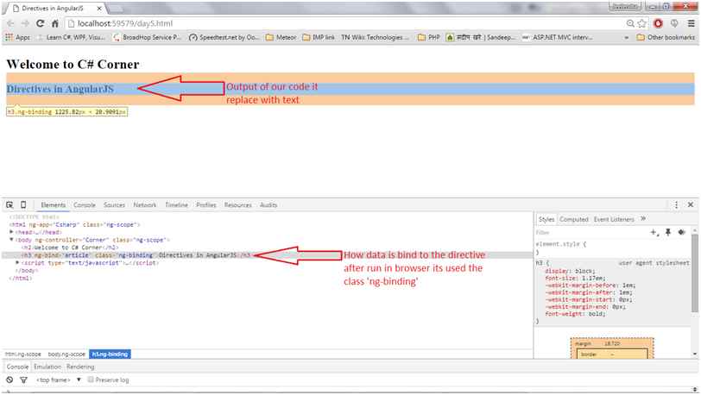
Task: Go forward with the browser forward arrow
Action: click(25, 23)
